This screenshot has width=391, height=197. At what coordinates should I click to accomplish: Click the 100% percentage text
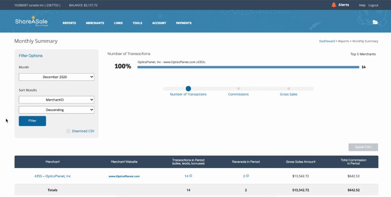(123, 66)
